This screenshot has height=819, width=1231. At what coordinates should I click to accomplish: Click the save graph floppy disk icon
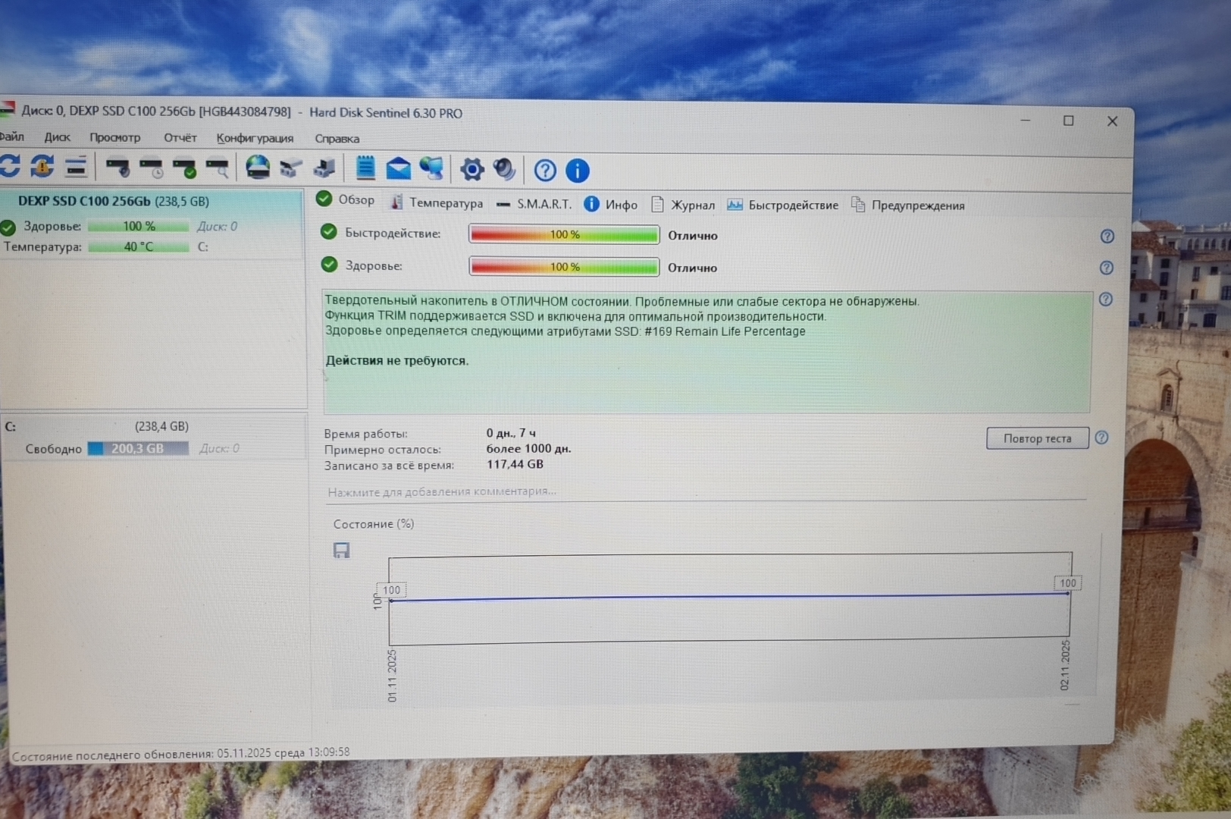[x=342, y=551]
